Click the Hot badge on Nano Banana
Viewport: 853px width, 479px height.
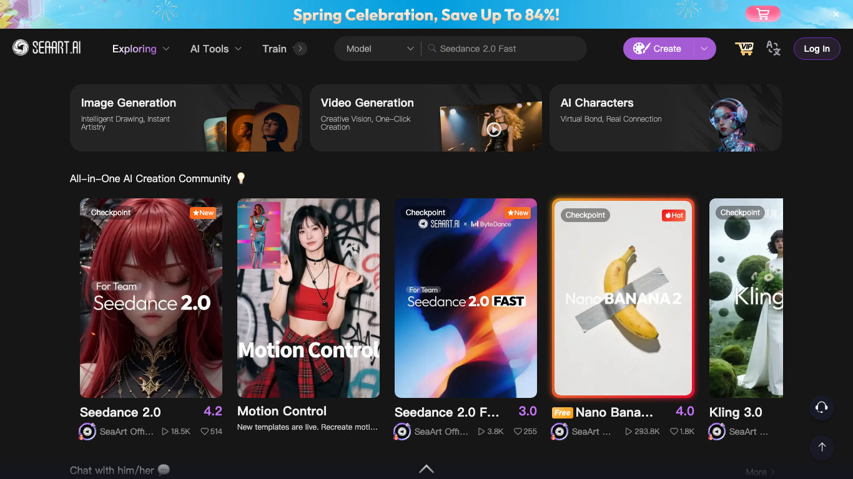(x=674, y=215)
